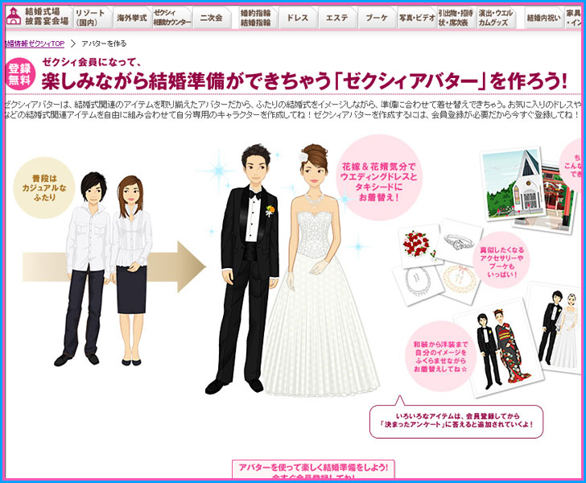Go to the ブーケ tab
This screenshot has height=483, width=586.
coord(377,18)
